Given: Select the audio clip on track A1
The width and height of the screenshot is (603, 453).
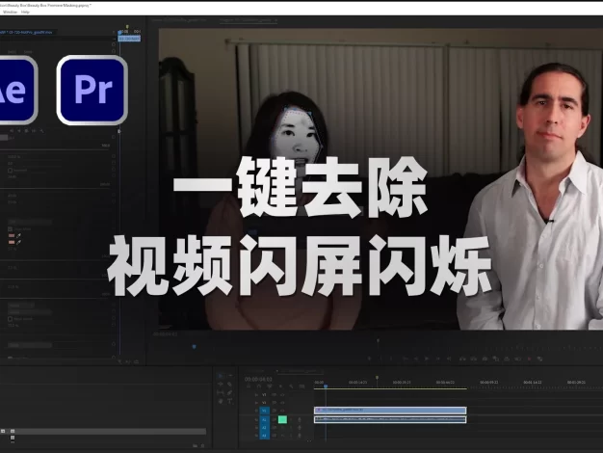Looking at the screenshot, I should click(x=390, y=419).
